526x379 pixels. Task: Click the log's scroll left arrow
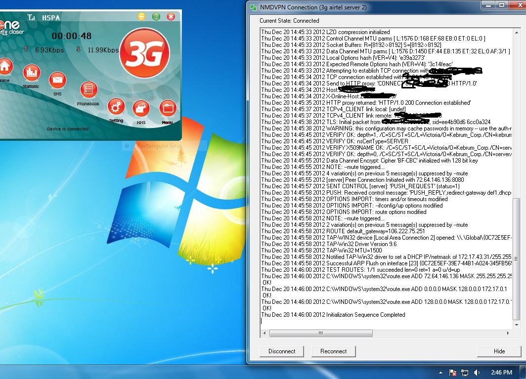point(264,333)
